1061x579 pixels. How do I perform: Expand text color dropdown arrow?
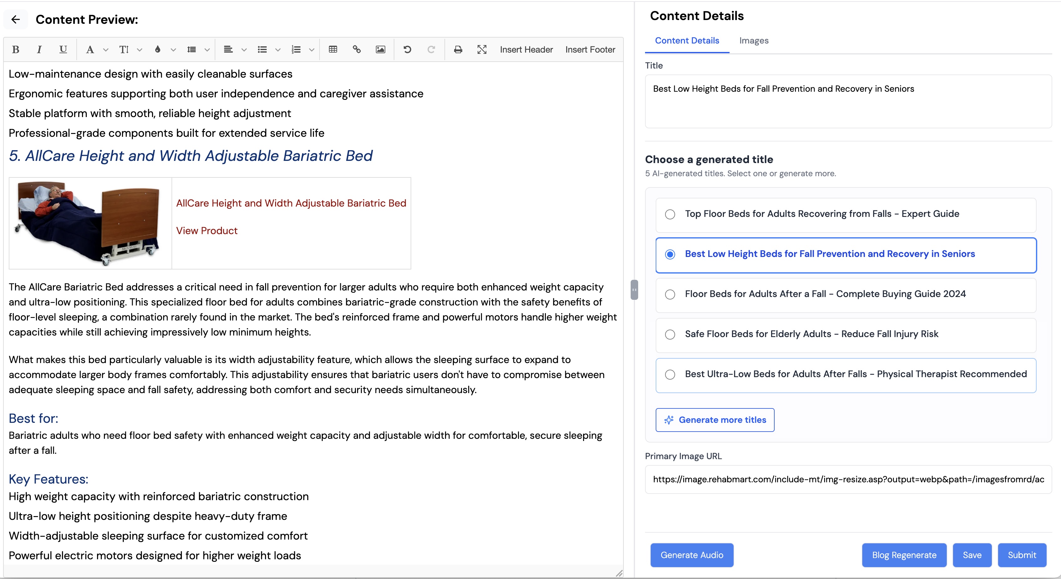[173, 50]
